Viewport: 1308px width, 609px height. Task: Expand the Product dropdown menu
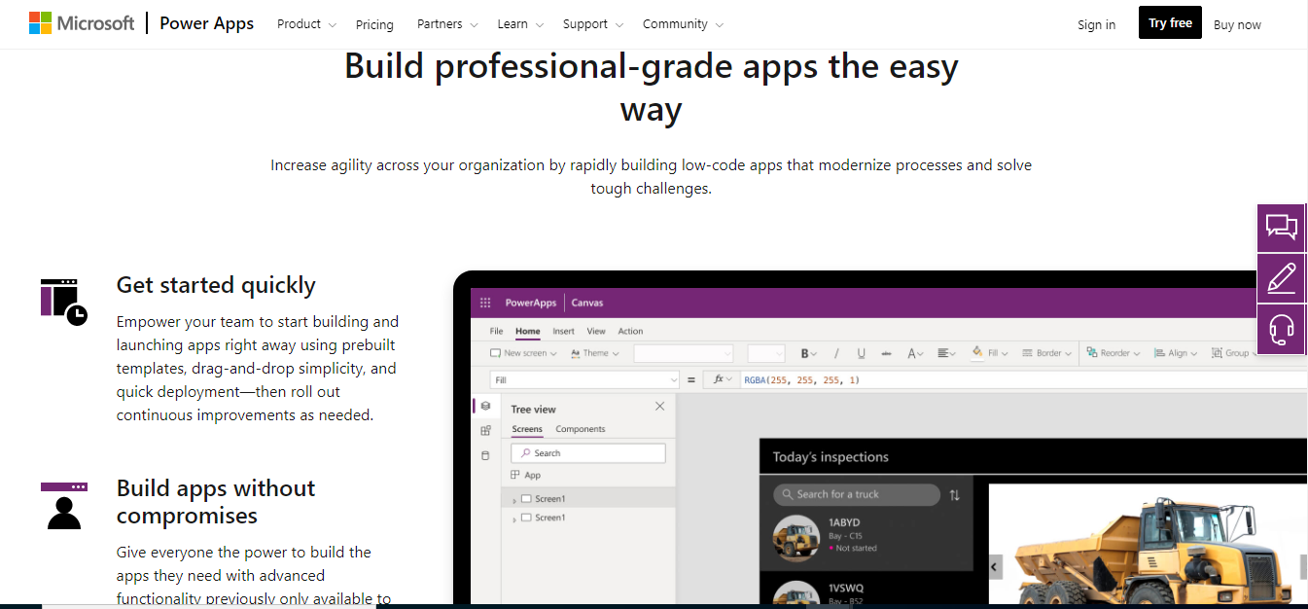click(x=306, y=24)
